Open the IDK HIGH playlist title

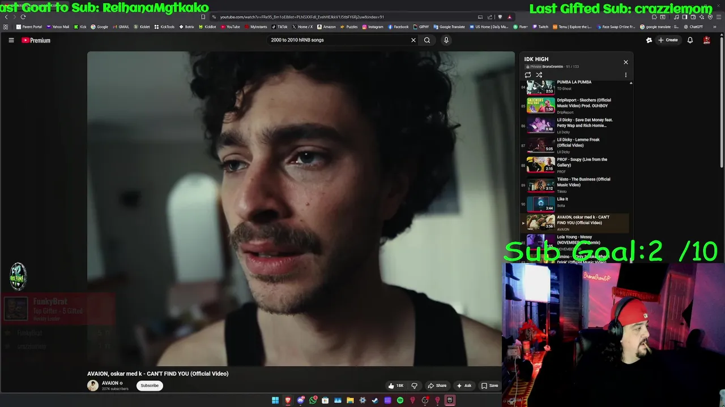[536, 59]
